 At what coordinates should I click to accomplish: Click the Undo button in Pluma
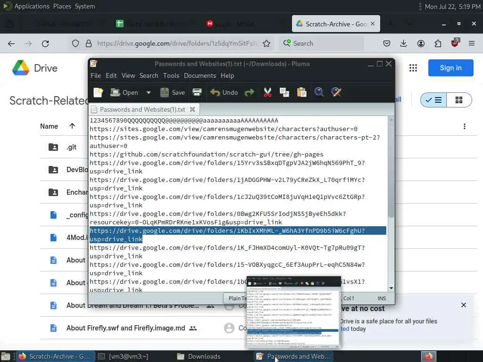[224, 92]
